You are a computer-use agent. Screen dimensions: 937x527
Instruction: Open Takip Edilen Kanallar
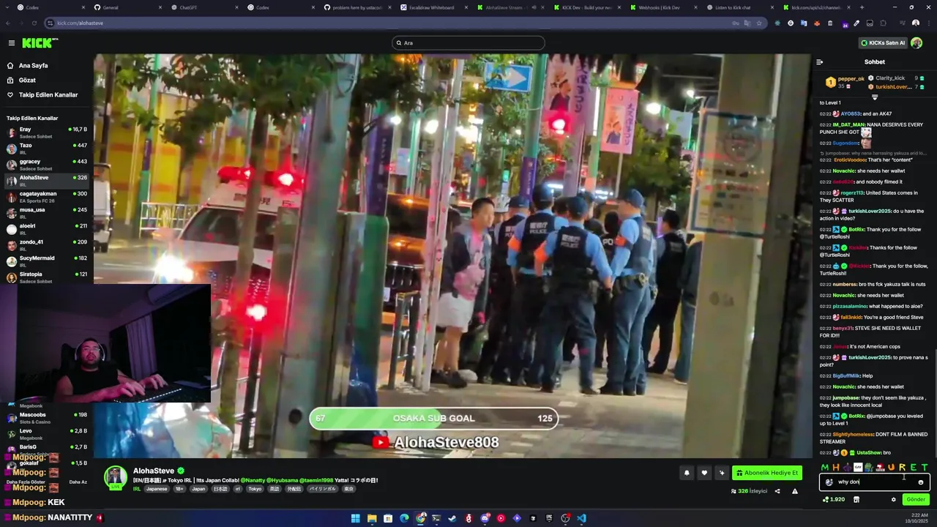point(48,94)
